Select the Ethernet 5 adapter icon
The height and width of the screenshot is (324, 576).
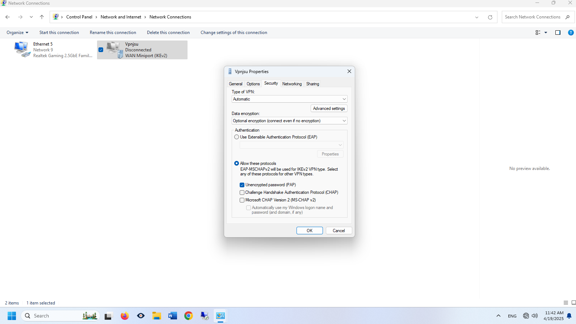[x=22, y=50]
